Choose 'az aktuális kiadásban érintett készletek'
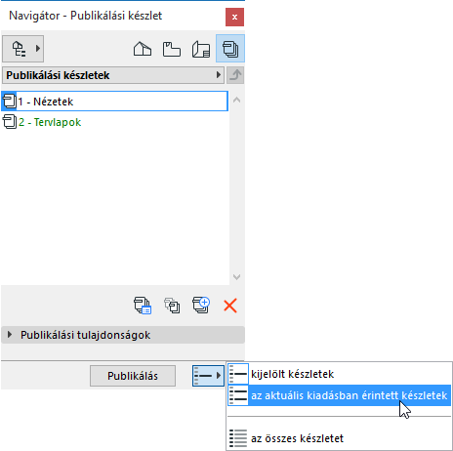 [339, 395]
